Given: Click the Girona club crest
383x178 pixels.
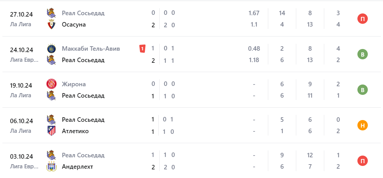Looking at the screenshot, I should [51, 84].
